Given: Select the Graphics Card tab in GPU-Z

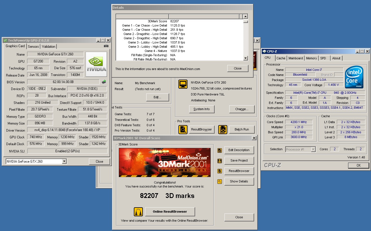Looking at the screenshot, I should point(15,46).
